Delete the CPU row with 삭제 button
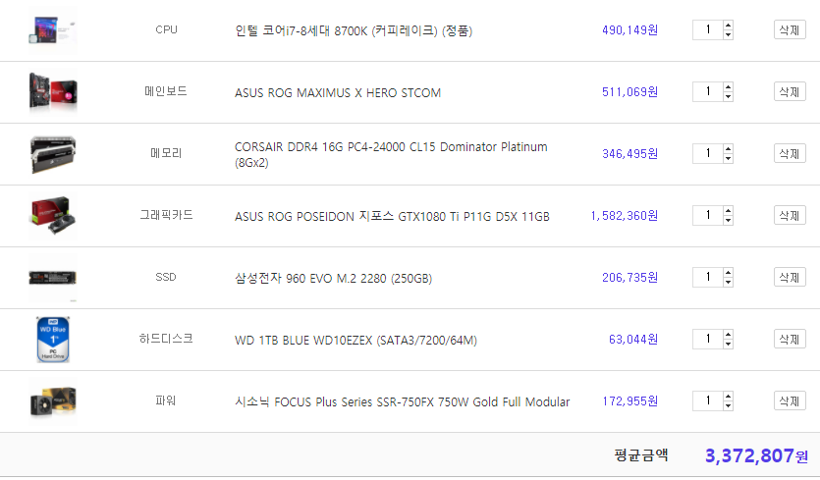This screenshot has height=480, width=820. point(790,29)
